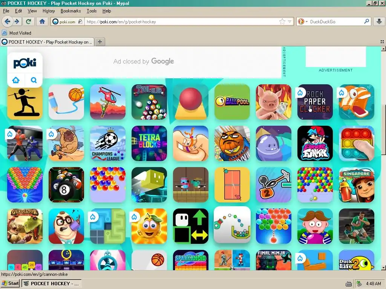Open the Downloads arrow button

379,21
